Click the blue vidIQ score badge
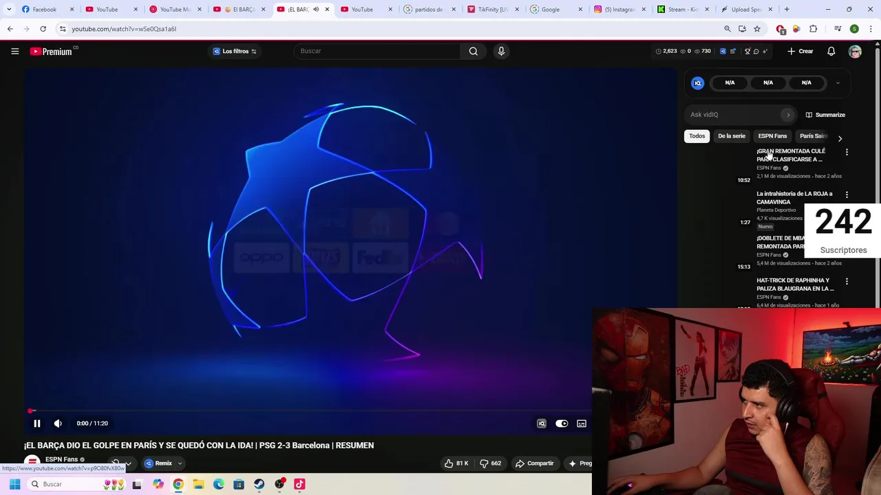This screenshot has height=495, width=881. click(x=697, y=82)
